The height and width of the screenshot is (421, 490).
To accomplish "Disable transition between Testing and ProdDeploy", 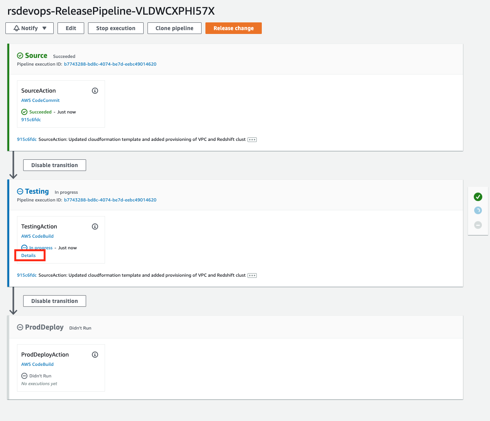I will [x=54, y=301].
